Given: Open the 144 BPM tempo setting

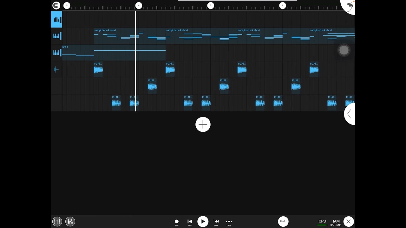Looking at the screenshot, I should (x=216, y=222).
